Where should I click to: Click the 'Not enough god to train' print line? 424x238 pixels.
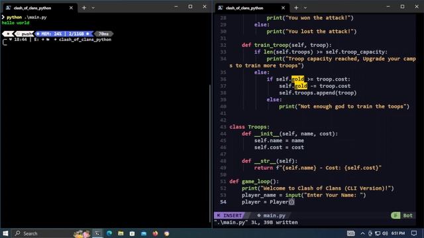[344, 106]
